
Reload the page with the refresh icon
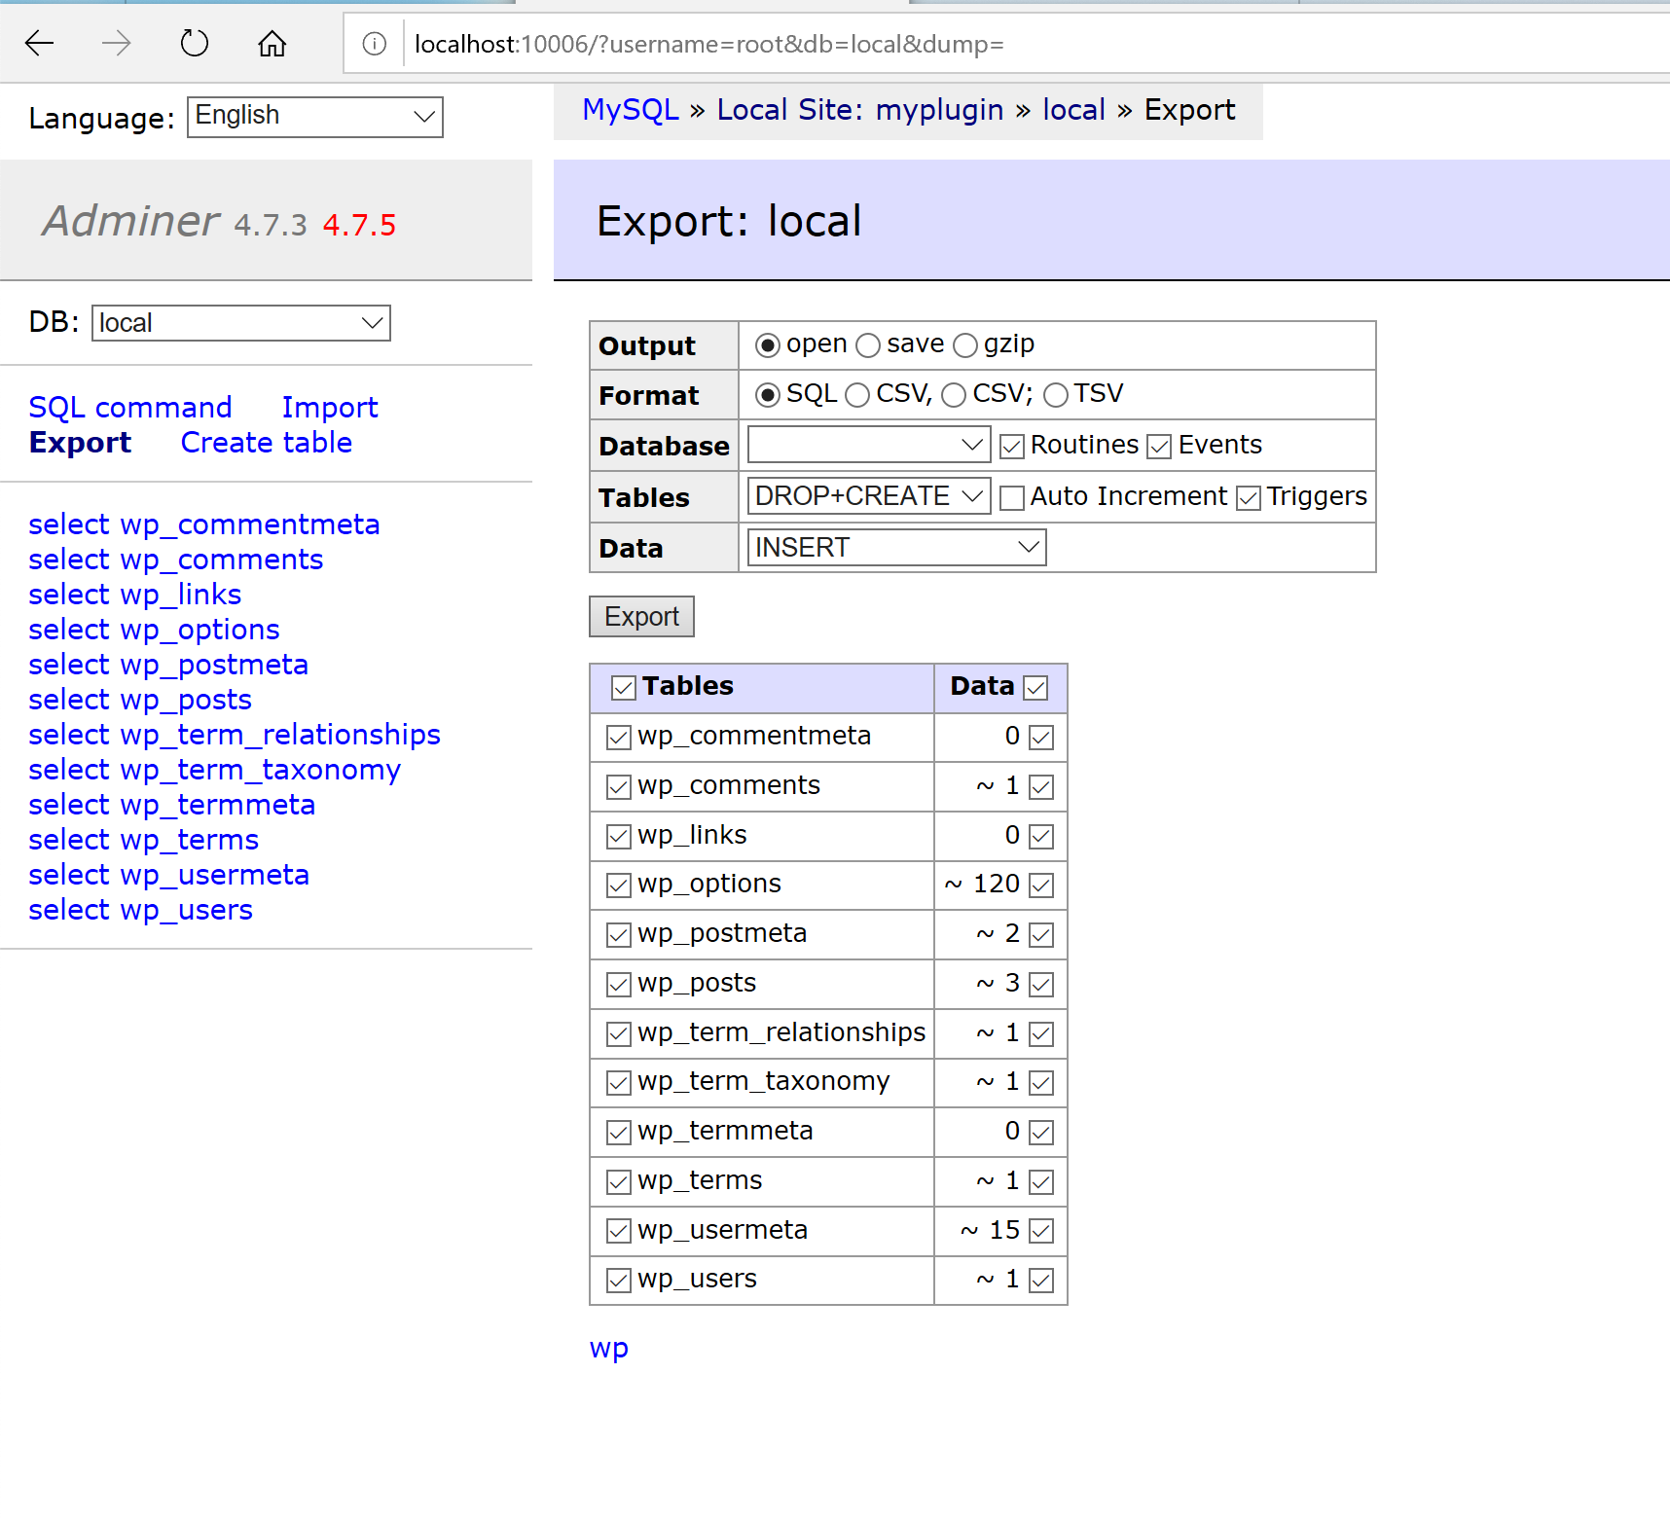tap(195, 43)
